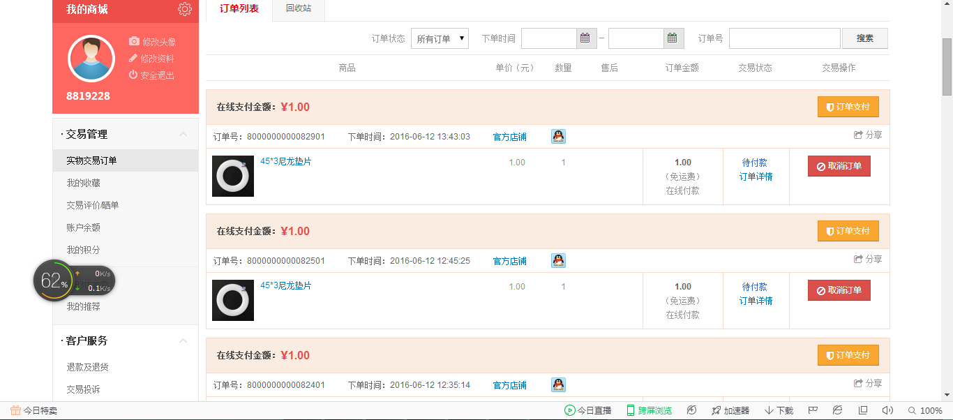This screenshot has height=420, width=953.
Task: Collapse the 交易管理 section chevron
Action: pyautogui.click(x=183, y=134)
